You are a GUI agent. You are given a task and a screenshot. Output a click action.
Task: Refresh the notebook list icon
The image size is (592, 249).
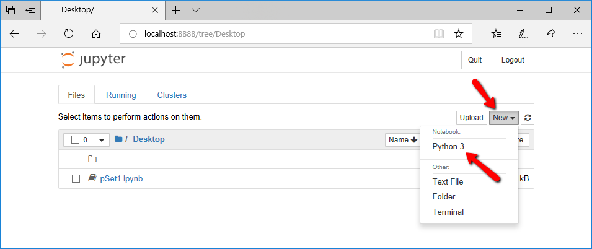point(528,118)
